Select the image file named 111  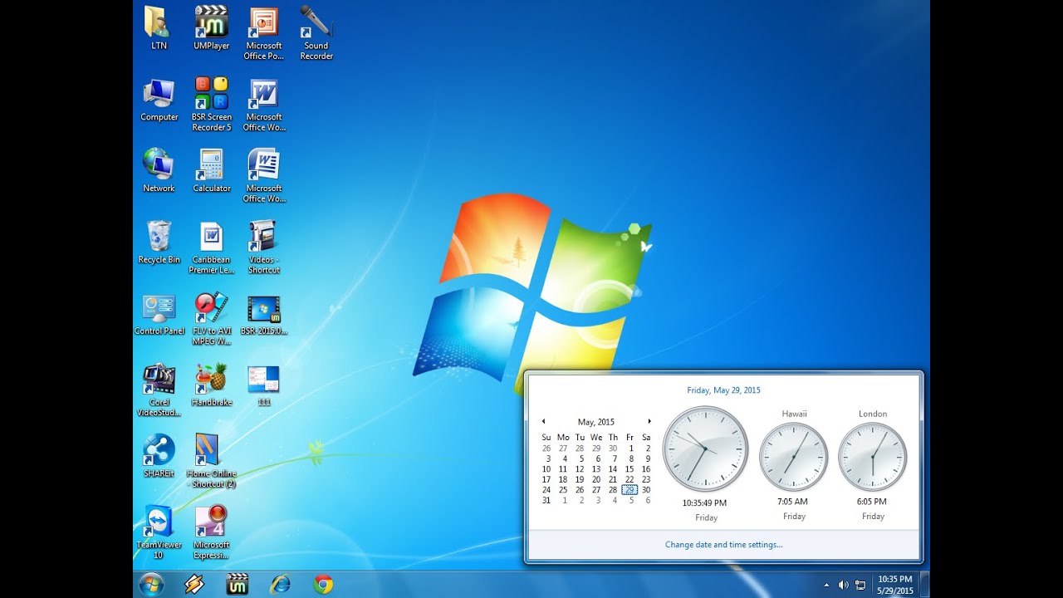pos(264,385)
